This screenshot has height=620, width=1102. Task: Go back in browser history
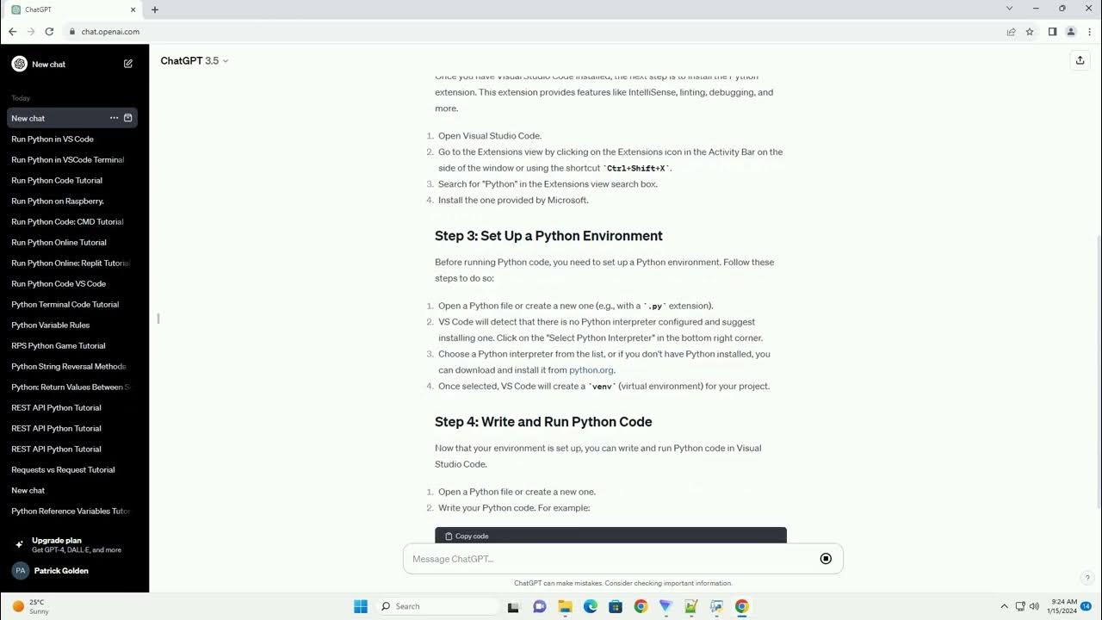(12, 32)
